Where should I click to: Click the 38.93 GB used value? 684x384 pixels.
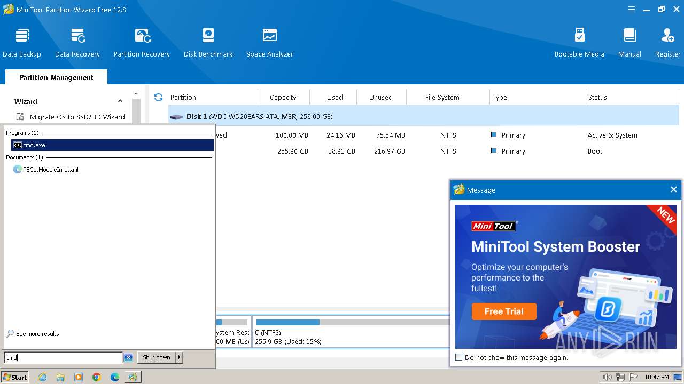pyautogui.click(x=341, y=151)
